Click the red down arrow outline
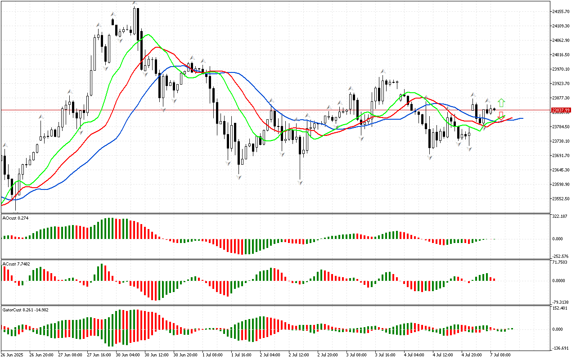Viewport: 576px width, 360px height. pos(501,115)
